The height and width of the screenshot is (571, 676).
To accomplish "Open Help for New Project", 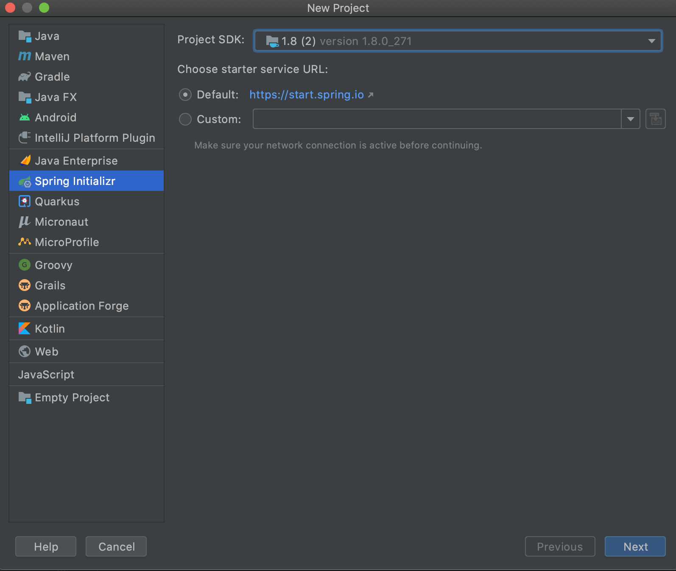I will [46, 546].
